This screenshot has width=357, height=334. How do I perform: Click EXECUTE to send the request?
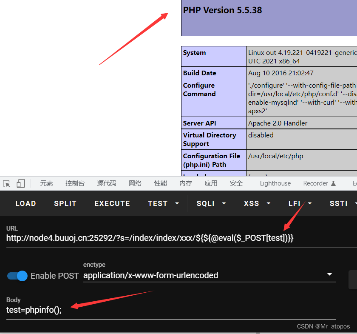(112, 203)
